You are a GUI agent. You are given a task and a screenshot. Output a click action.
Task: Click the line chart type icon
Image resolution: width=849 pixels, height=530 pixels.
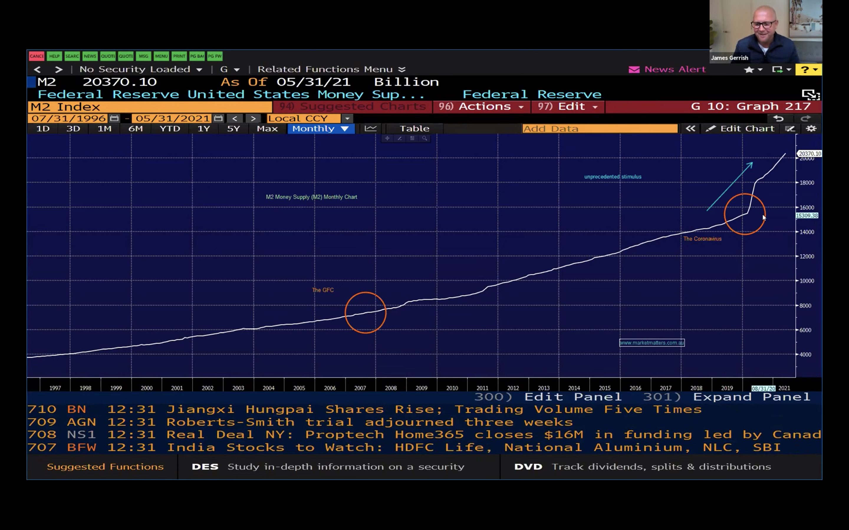[x=371, y=129]
